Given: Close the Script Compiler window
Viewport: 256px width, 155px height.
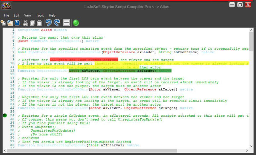Looking at the screenshot, I should (x=248, y=5).
